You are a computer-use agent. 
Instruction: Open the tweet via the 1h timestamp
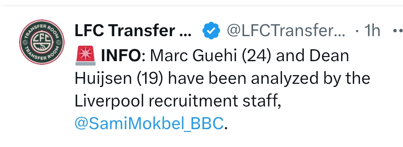(x=371, y=31)
